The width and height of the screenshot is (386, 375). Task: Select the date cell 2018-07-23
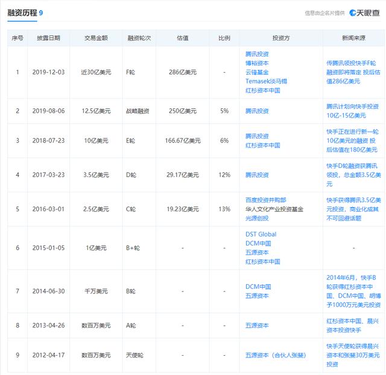click(x=48, y=141)
